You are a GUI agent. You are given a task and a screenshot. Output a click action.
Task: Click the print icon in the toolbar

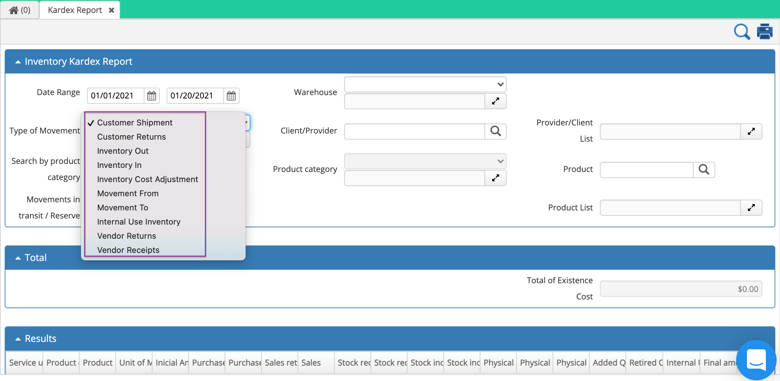click(x=764, y=31)
